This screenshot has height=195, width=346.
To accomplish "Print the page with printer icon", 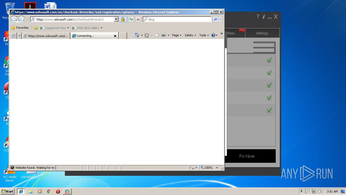I will pos(164,35).
